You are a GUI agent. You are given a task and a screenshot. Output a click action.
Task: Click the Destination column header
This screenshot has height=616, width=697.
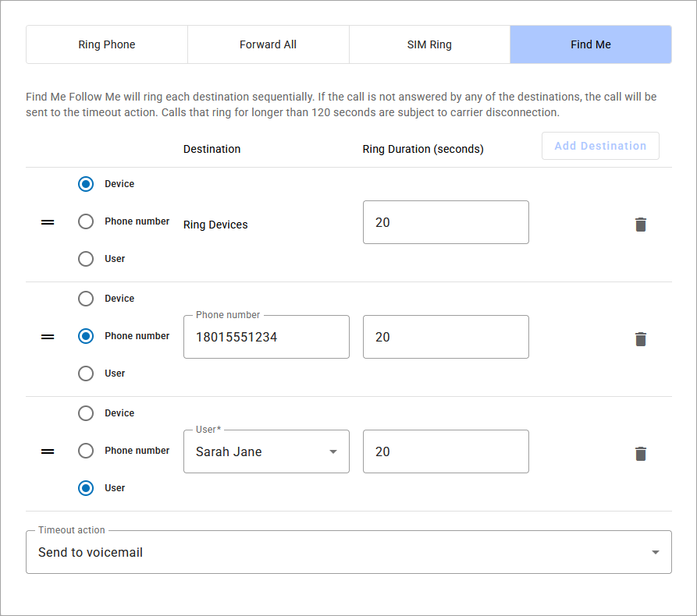[x=212, y=149]
